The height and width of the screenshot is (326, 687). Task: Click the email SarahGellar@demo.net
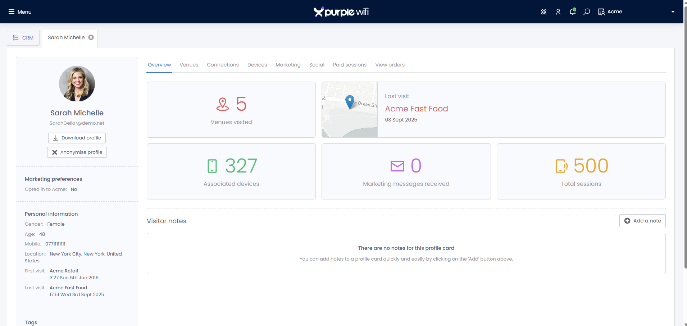tap(77, 123)
